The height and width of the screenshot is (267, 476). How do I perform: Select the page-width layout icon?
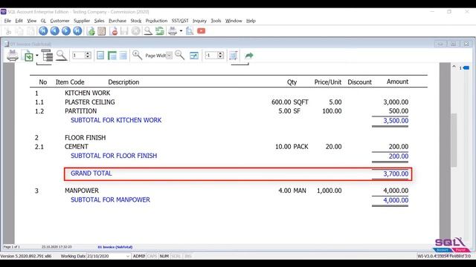click(112, 56)
